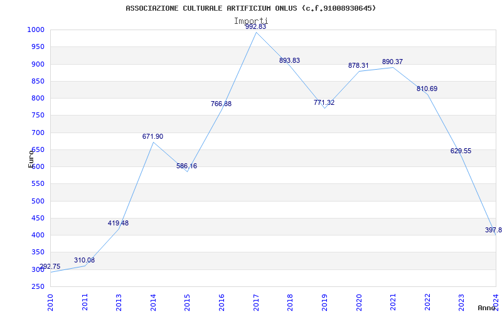Click the 550 euro axis label
The height and width of the screenshot is (314, 502).
(38, 184)
